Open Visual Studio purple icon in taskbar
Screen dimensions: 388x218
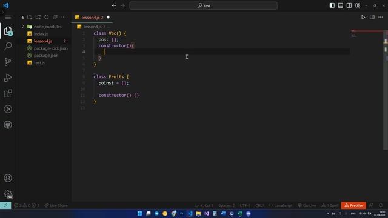(x=207, y=213)
